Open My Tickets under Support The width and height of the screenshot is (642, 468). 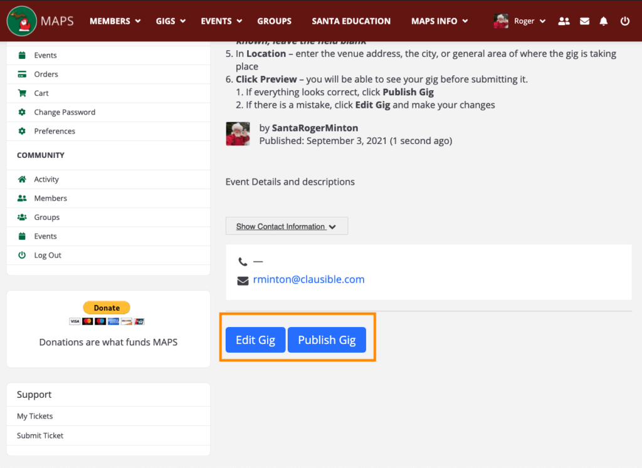tap(35, 416)
